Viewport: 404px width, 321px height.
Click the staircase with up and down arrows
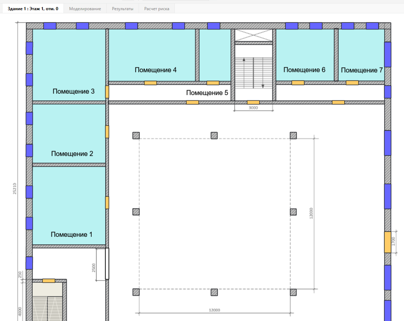[253, 73]
